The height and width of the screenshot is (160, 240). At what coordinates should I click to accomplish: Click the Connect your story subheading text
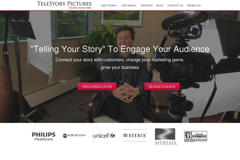tap(120, 60)
